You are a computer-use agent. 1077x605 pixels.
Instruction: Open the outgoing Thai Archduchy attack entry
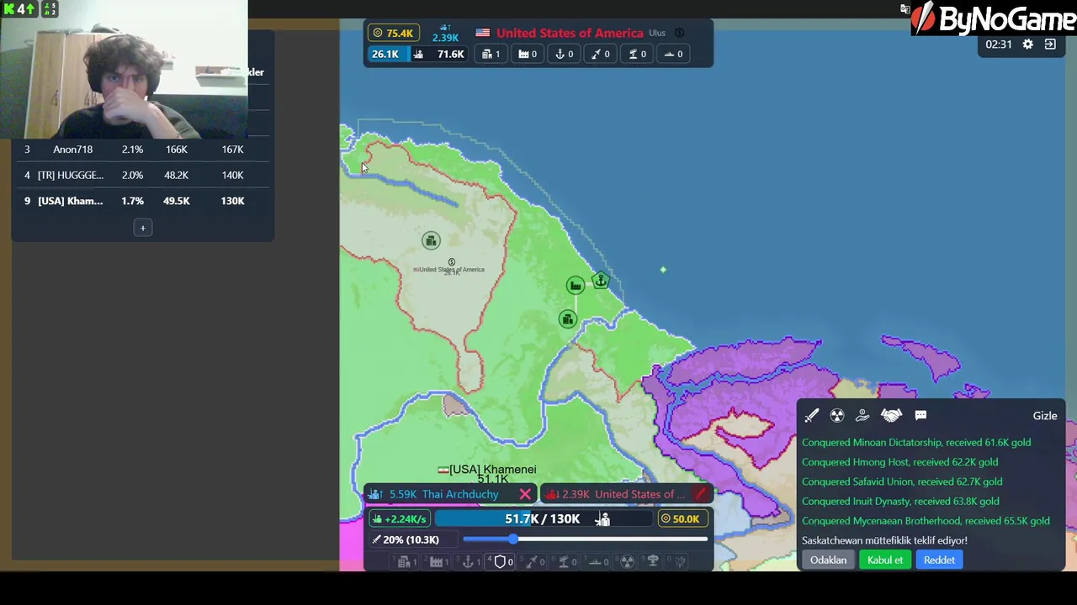(x=443, y=494)
